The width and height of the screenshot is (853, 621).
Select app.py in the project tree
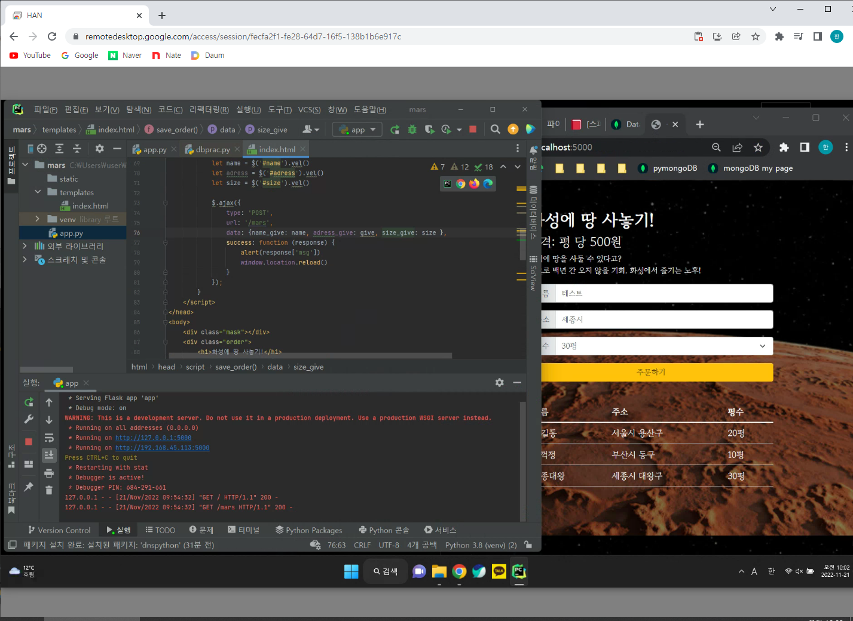pos(71,233)
